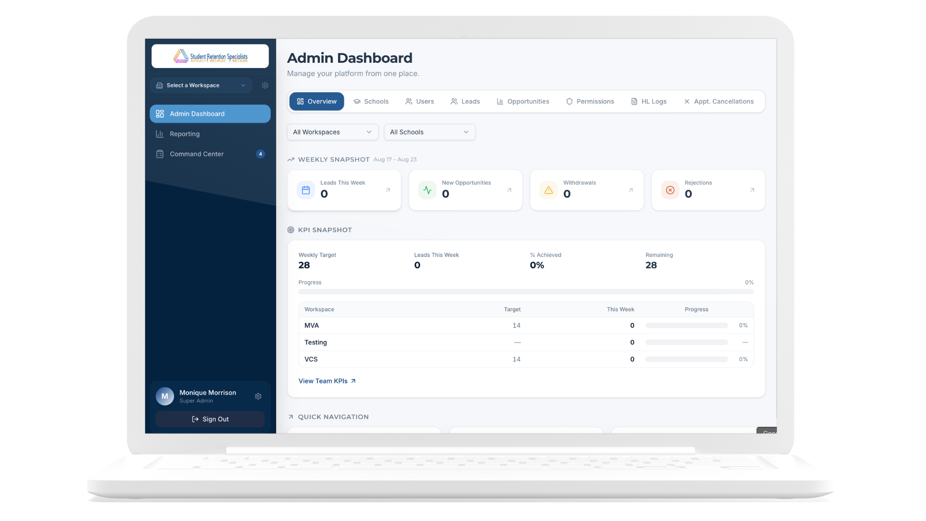This screenshot has height=521, width=926.
Task: Switch to the Schools tab
Action: tap(371, 101)
